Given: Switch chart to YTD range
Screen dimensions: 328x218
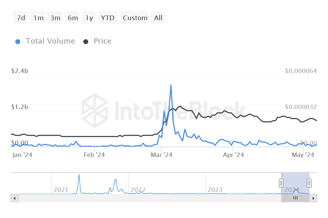Looking at the screenshot, I should (x=107, y=18).
